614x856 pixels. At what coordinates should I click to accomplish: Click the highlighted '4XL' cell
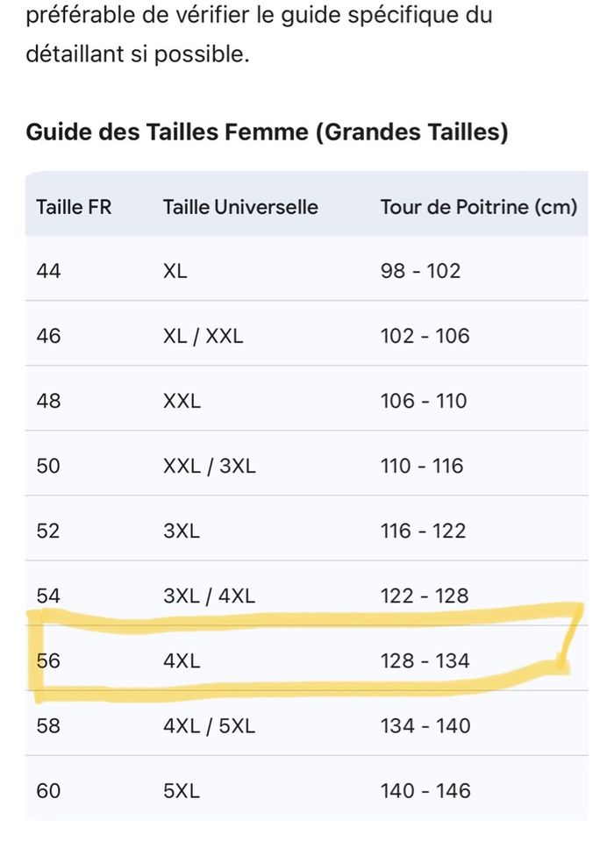[x=182, y=660]
